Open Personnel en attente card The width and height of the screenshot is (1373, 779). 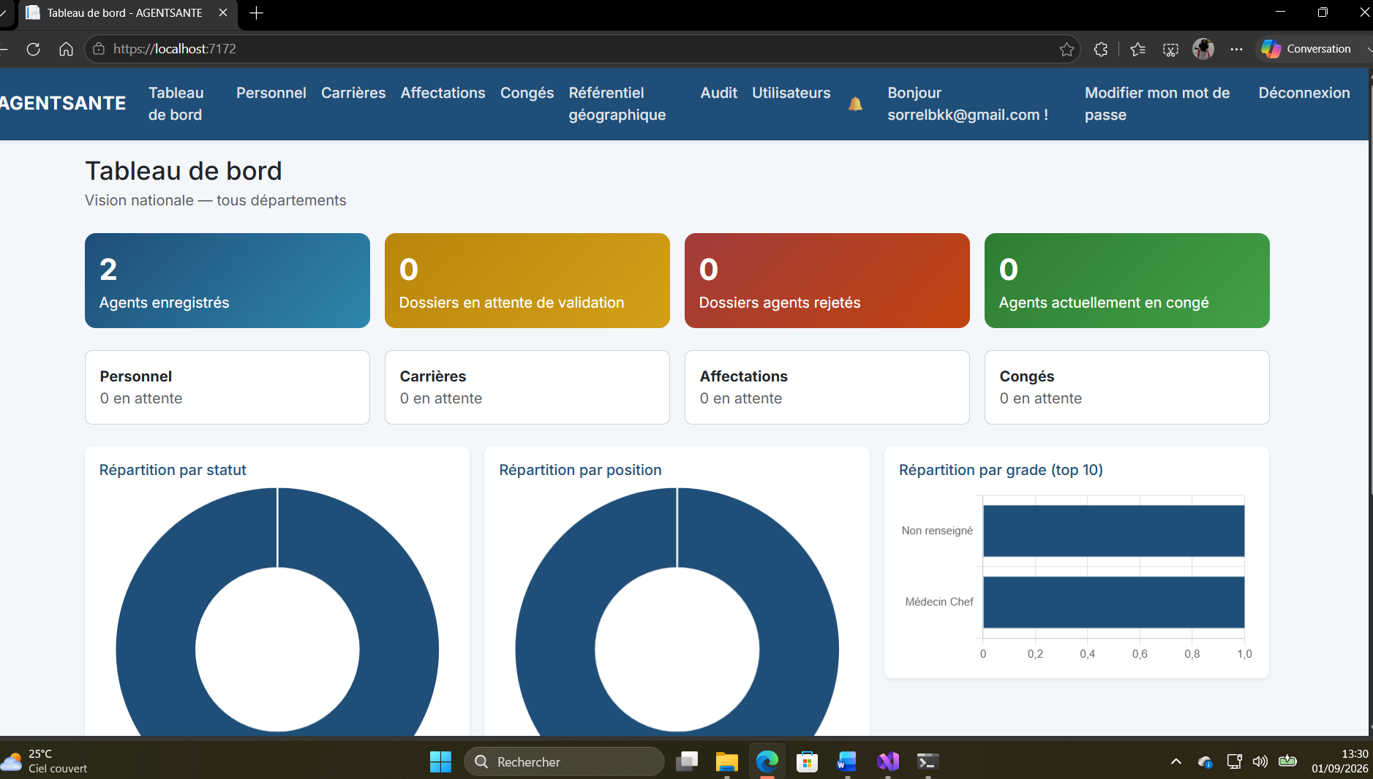click(x=227, y=387)
